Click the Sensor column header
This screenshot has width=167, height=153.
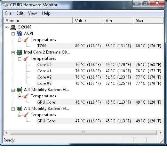(x=38, y=21)
